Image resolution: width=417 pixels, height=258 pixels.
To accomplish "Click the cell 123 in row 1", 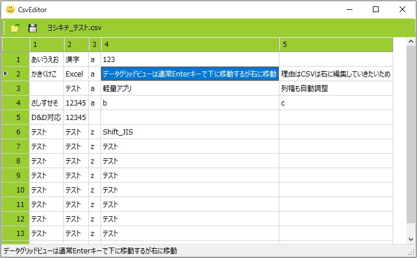I will (x=190, y=59).
